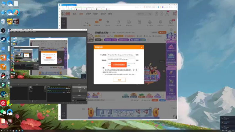Viewport: 235px width, 132px height.
Task: Select the 直播 tab in Douyu navigation
Action: pyautogui.click(x=81, y=14)
